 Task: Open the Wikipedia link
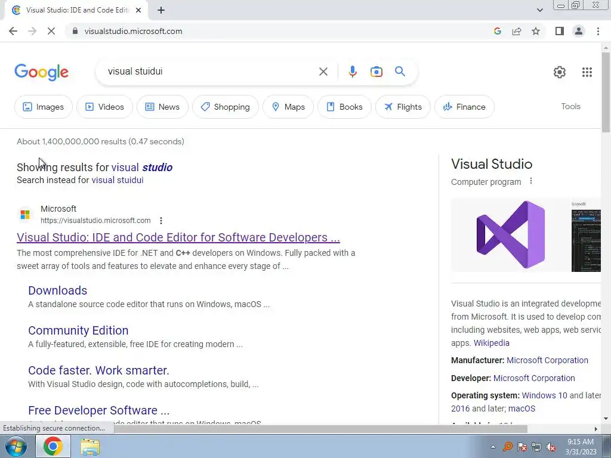pos(492,343)
